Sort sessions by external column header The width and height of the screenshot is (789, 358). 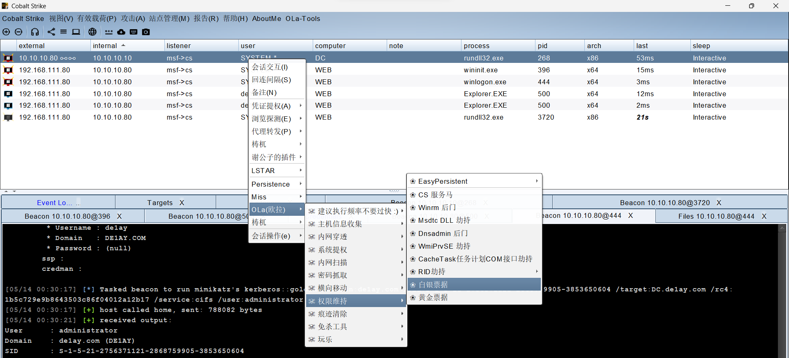(x=53, y=46)
